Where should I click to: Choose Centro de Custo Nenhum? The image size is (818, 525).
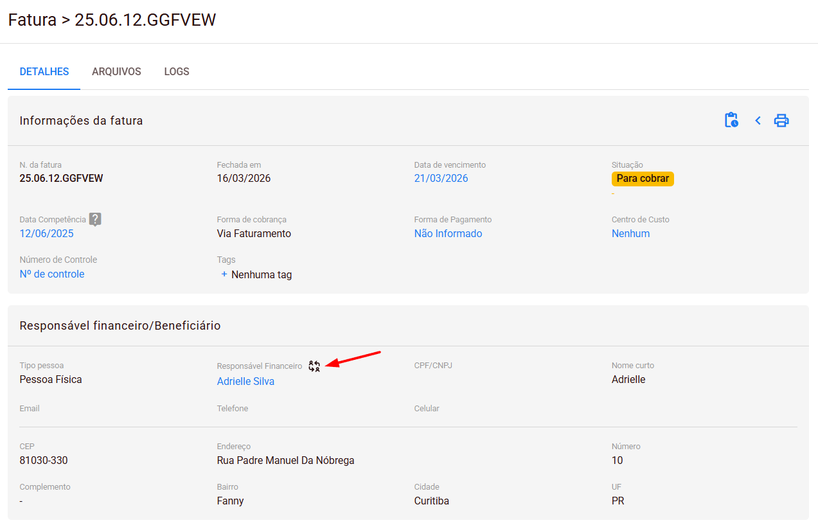(630, 234)
